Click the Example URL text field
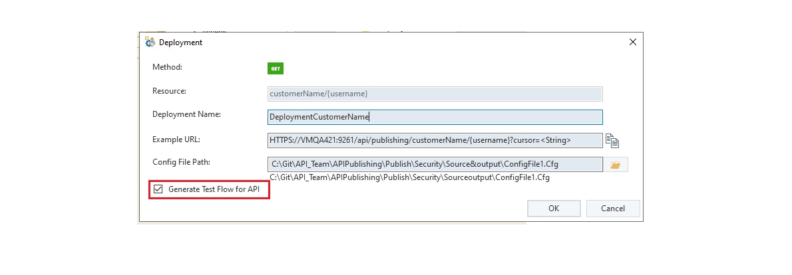This screenshot has height=275, width=792. (435, 141)
